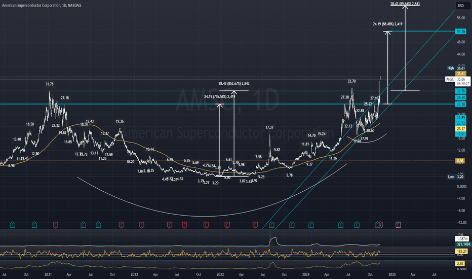Click the 17.37 spike price label
This screenshot has width=472, height=279.
[269, 128]
